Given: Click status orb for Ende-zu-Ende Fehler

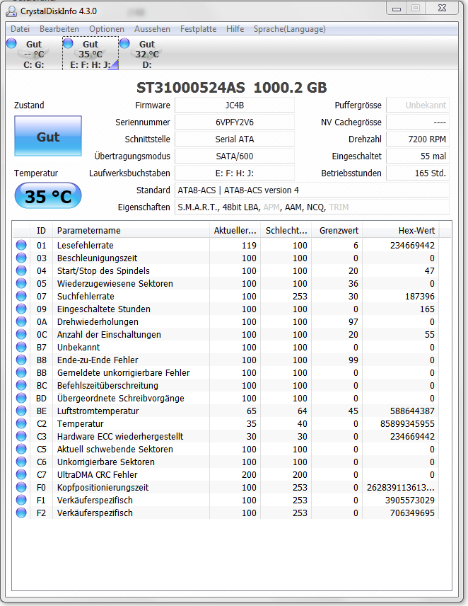Looking at the screenshot, I should (21, 360).
